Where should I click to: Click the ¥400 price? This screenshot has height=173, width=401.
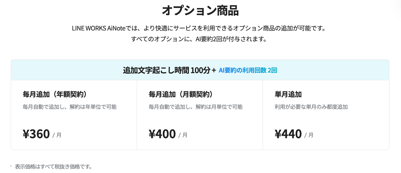click(162, 134)
